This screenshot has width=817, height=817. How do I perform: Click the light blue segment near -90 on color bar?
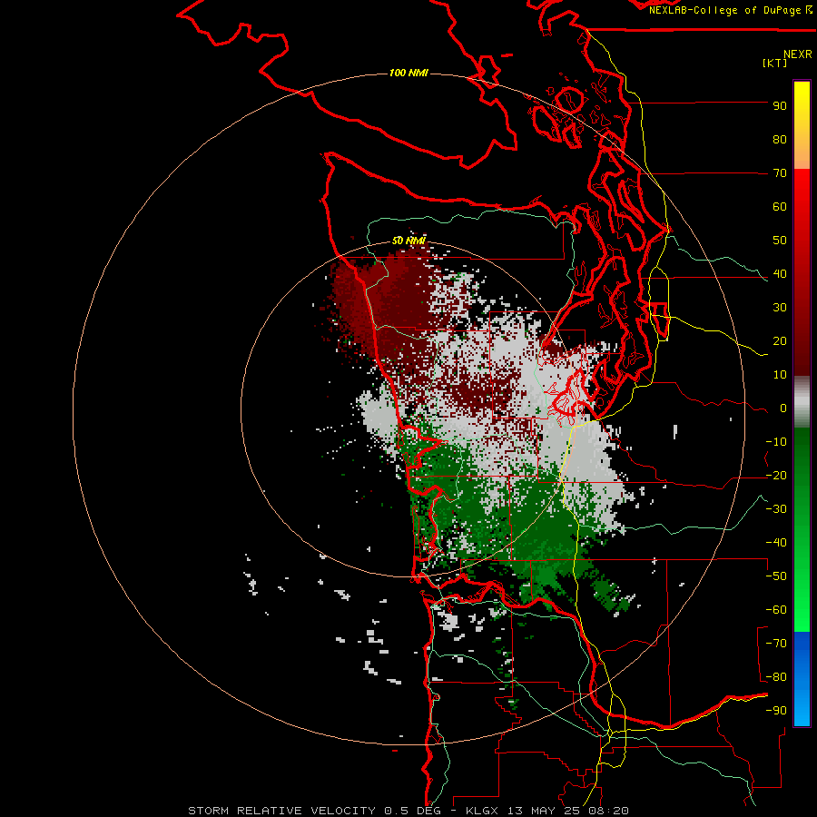(x=802, y=709)
